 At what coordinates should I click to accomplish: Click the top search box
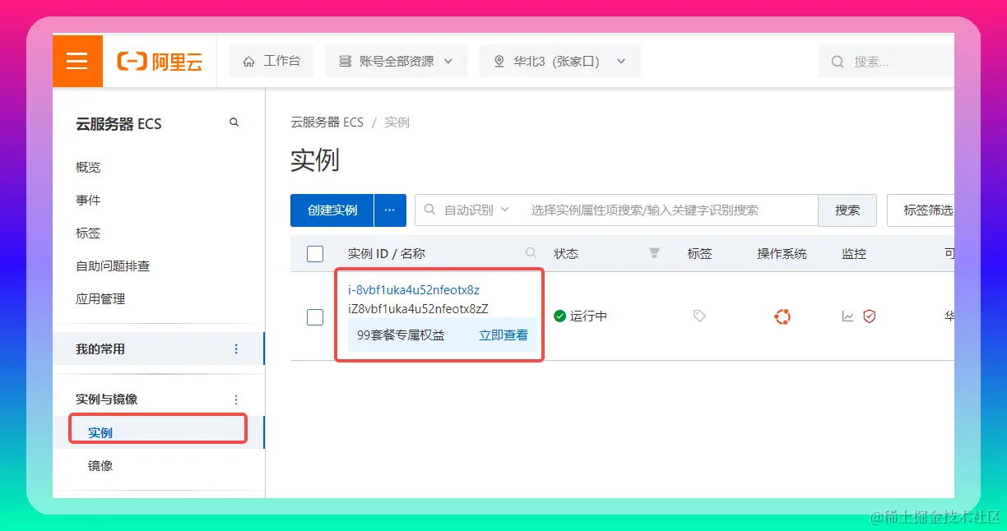[887, 62]
